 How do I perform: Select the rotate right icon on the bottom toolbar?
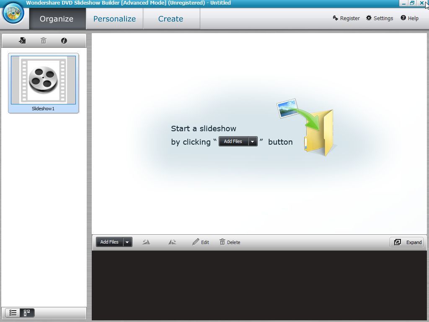click(x=172, y=242)
